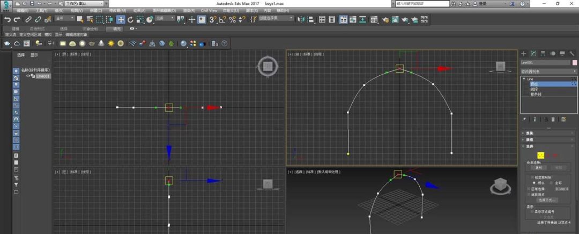Screen dimensions: 579x234
Task: Click the 编辑选定对象 ribbon button
Action: click(77, 35)
